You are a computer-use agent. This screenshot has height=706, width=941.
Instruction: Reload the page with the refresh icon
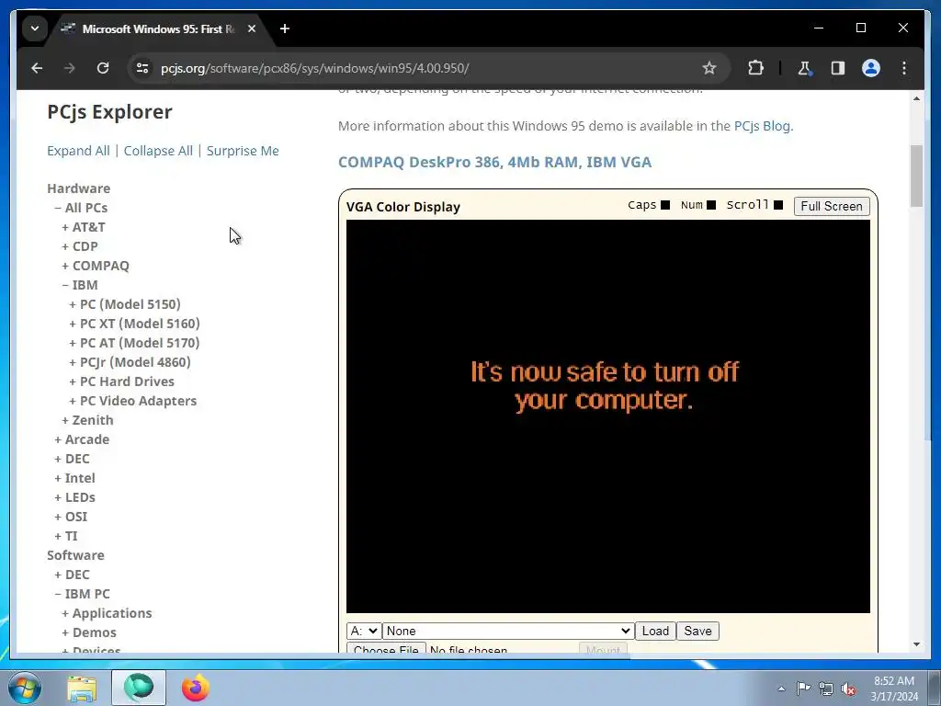(x=103, y=68)
